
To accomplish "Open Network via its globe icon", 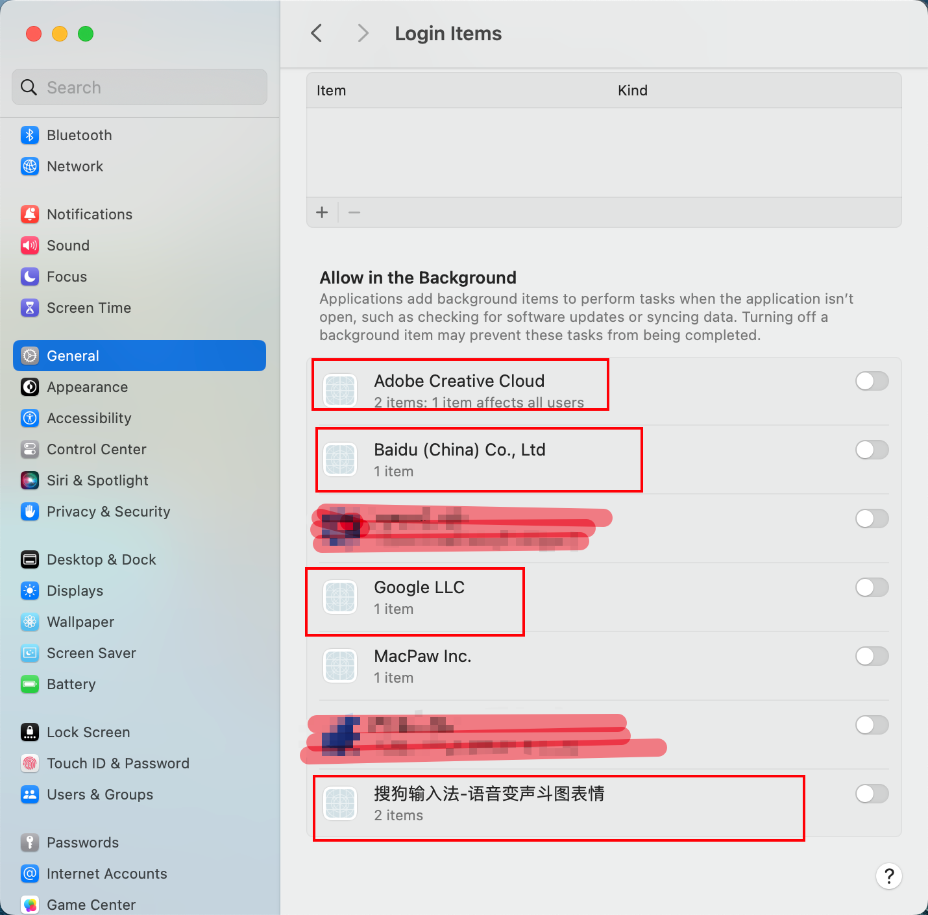I will tap(30, 166).
